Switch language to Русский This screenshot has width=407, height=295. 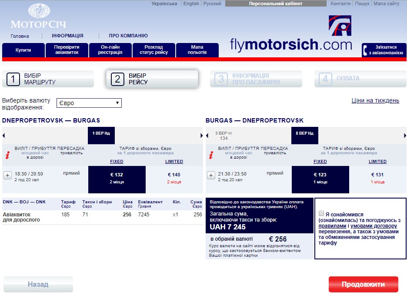tap(212, 3)
